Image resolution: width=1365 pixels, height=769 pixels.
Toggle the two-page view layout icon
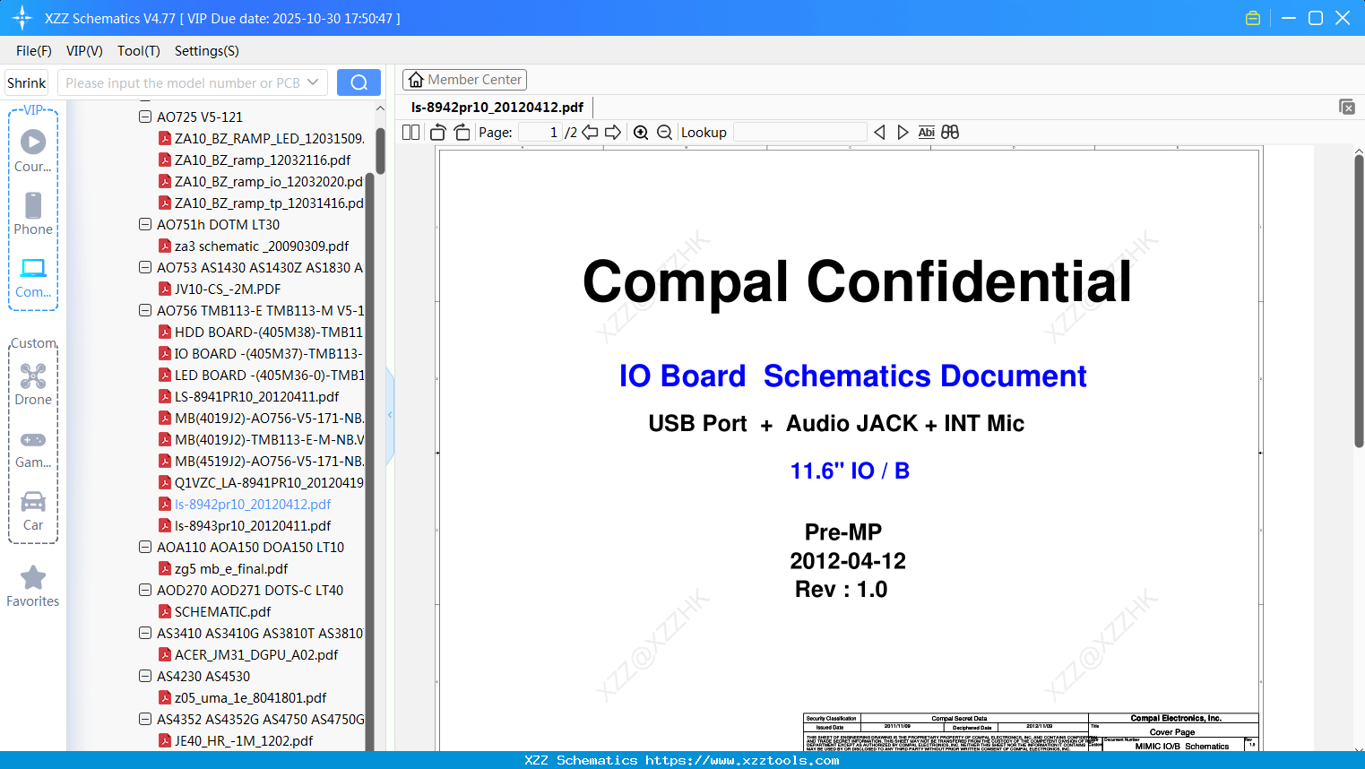click(x=411, y=133)
